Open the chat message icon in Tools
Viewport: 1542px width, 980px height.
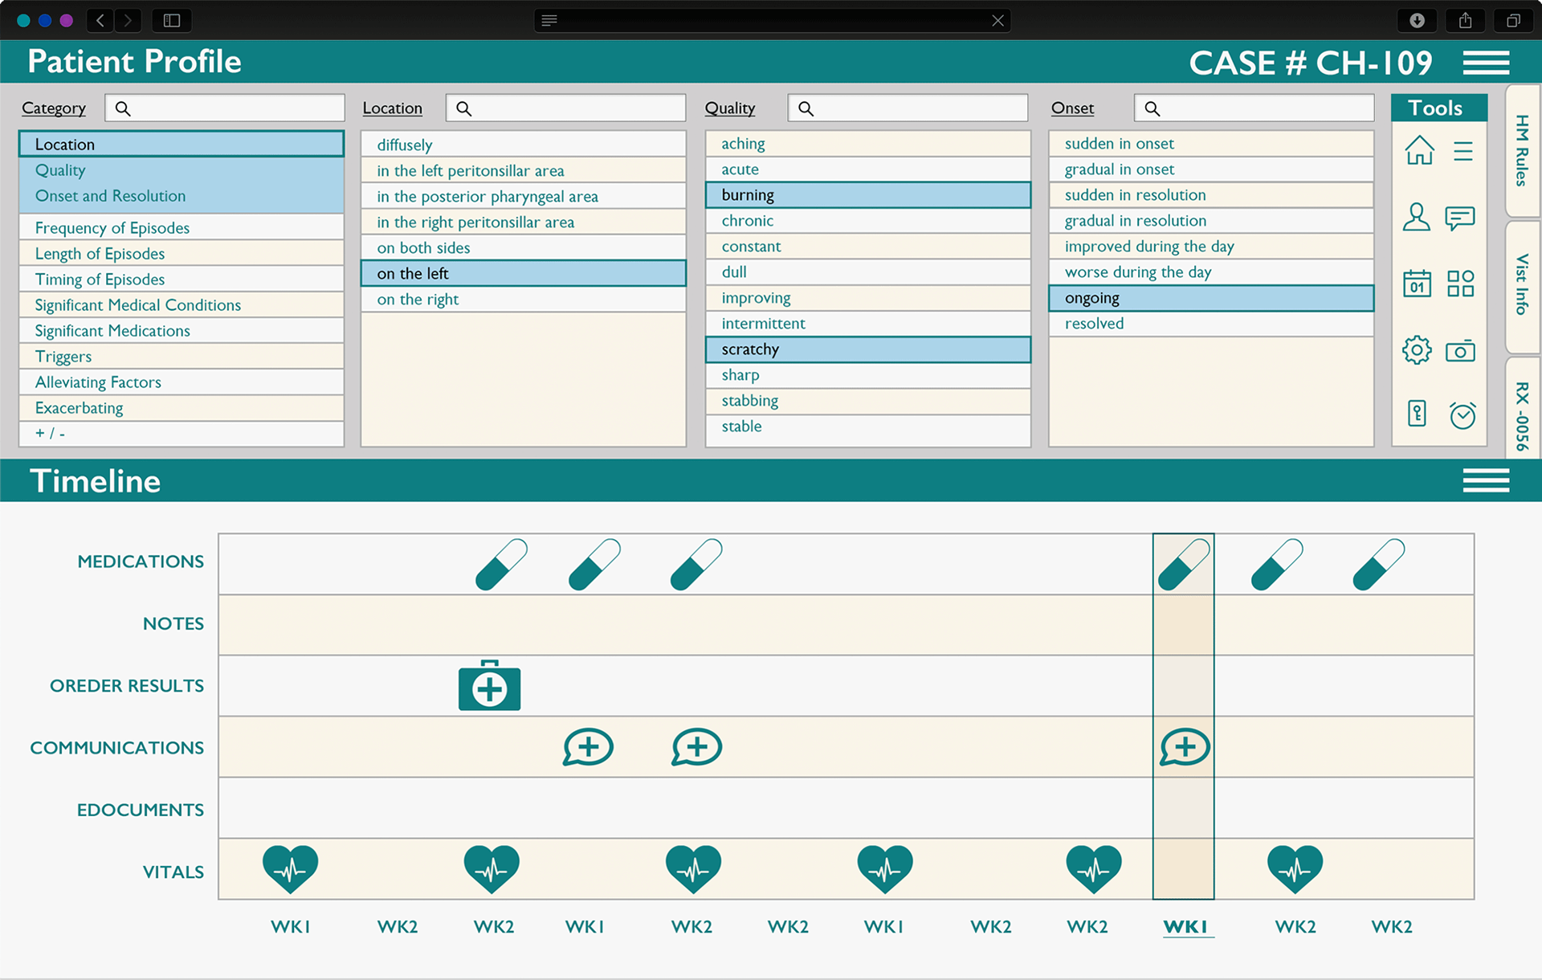click(1459, 218)
